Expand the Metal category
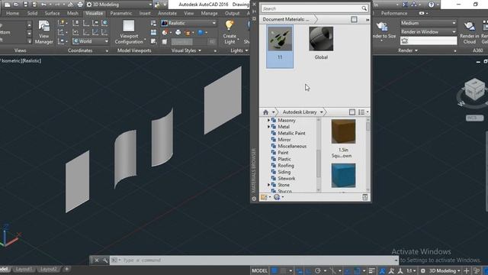 coord(268,127)
